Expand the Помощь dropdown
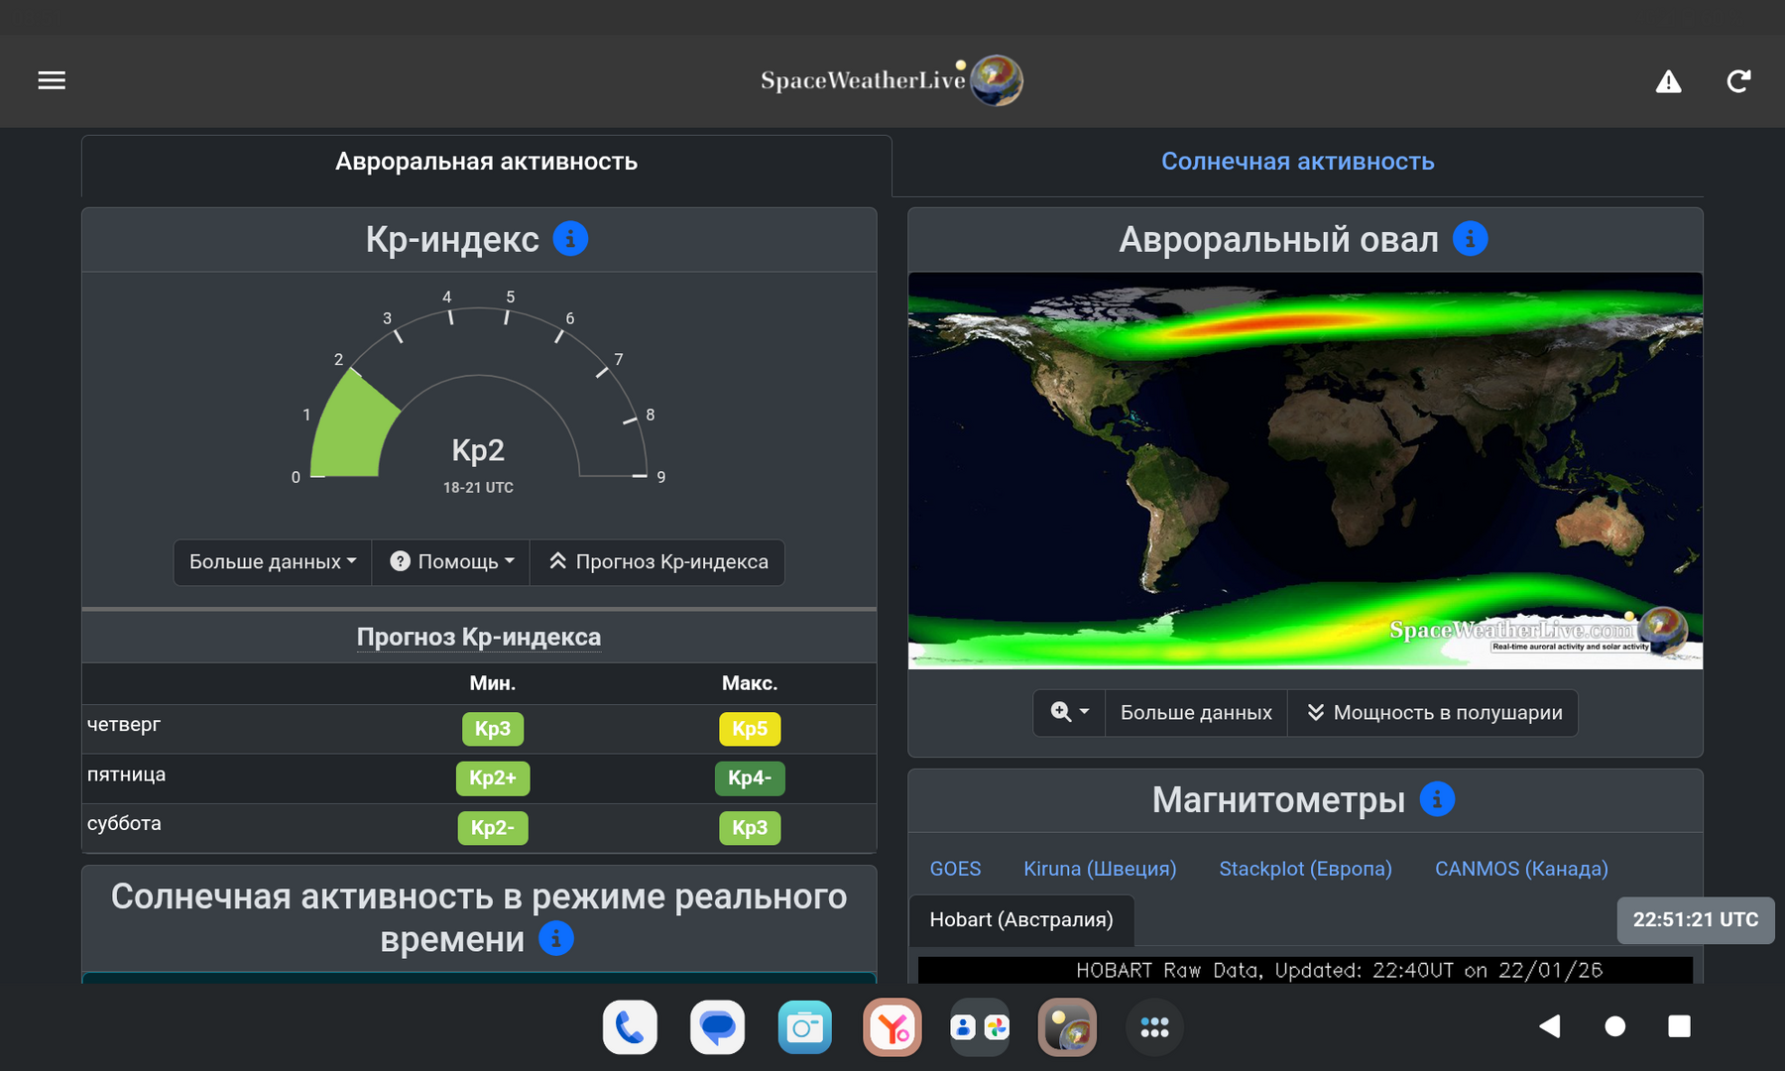The image size is (1785, 1071). tap(450, 562)
